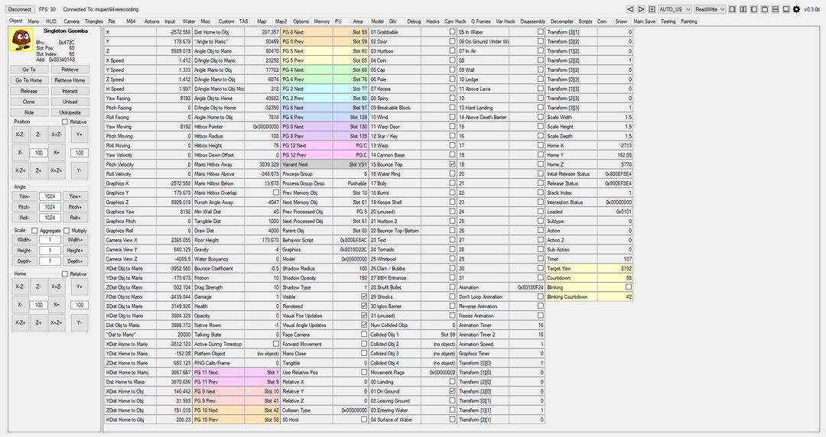
Task: Click the Unload button
Action: pyautogui.click(x=70, y=102)
